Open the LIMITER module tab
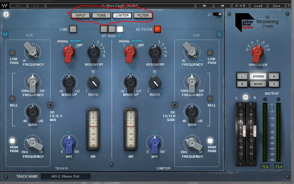This screenshot has height=184, width=294. pos(122,15)
